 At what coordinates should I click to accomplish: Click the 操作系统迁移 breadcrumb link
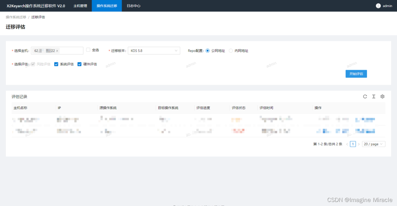click(x=16, y=17)
